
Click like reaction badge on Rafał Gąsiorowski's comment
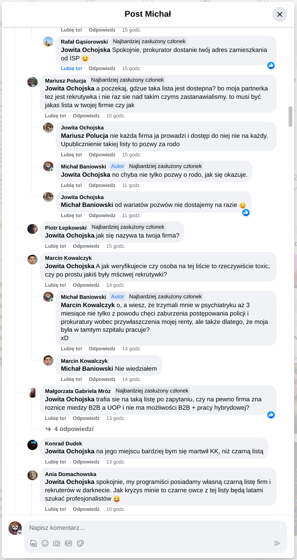(271, 65)
